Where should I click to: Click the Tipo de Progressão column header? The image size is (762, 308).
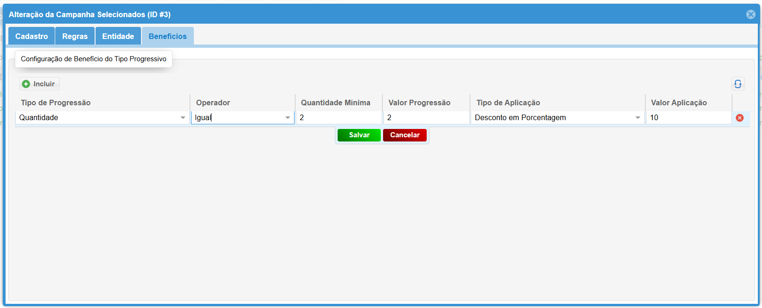click(x=56, y=103)
